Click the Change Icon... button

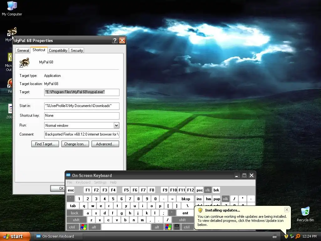click(x=75, y=144)
